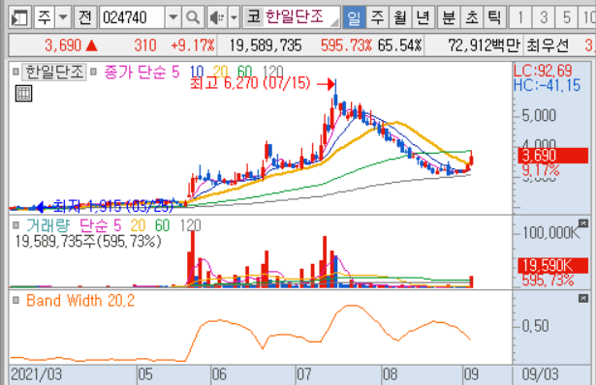Switch to the 초 second chart tab
The image size is (596, 385).
[x=472, y=17]
